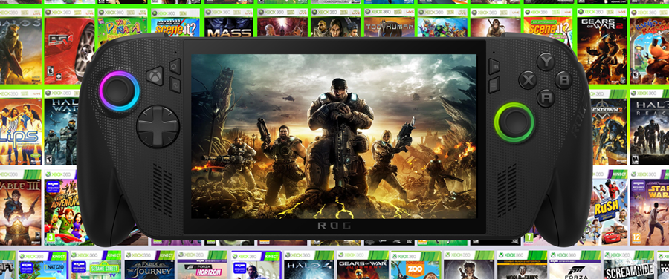The image size is (669, 279).
Task: Select the Halo Reach game cover
Action: click(650, 127)
